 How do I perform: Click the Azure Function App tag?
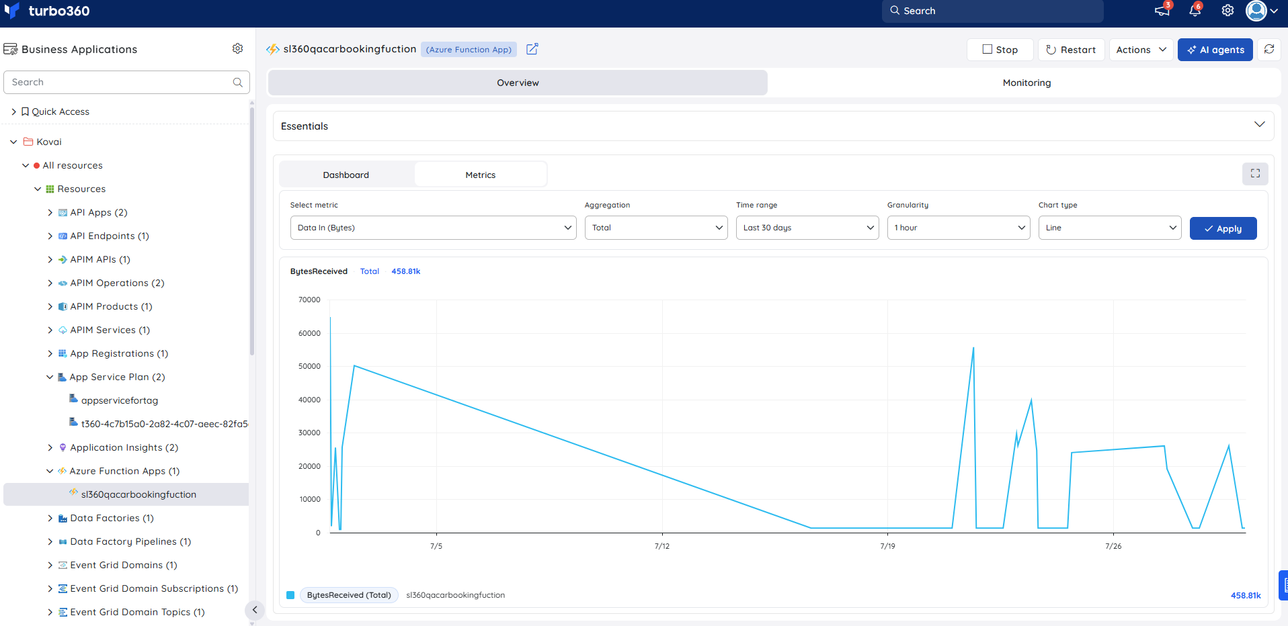click(469, 50)
